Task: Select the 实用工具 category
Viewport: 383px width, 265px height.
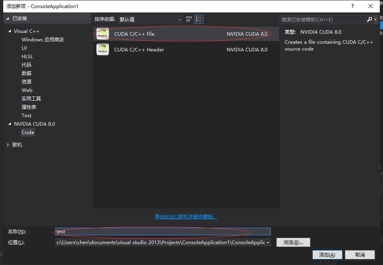Action: (31, 98)
